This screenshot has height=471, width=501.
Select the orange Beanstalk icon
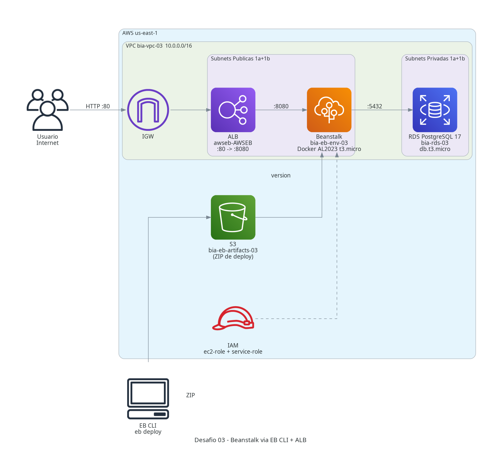pyautogui.click(x=329, y=110)
